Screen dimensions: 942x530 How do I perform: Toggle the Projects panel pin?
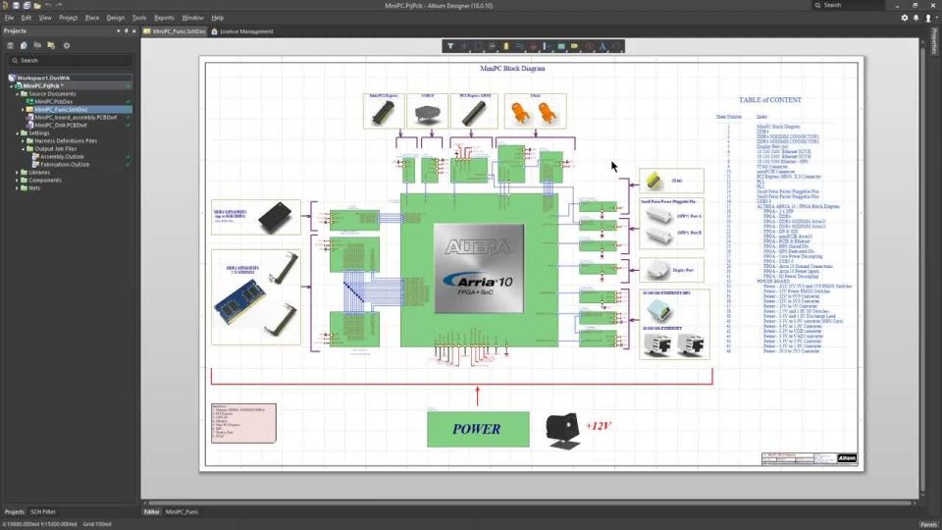127,31
